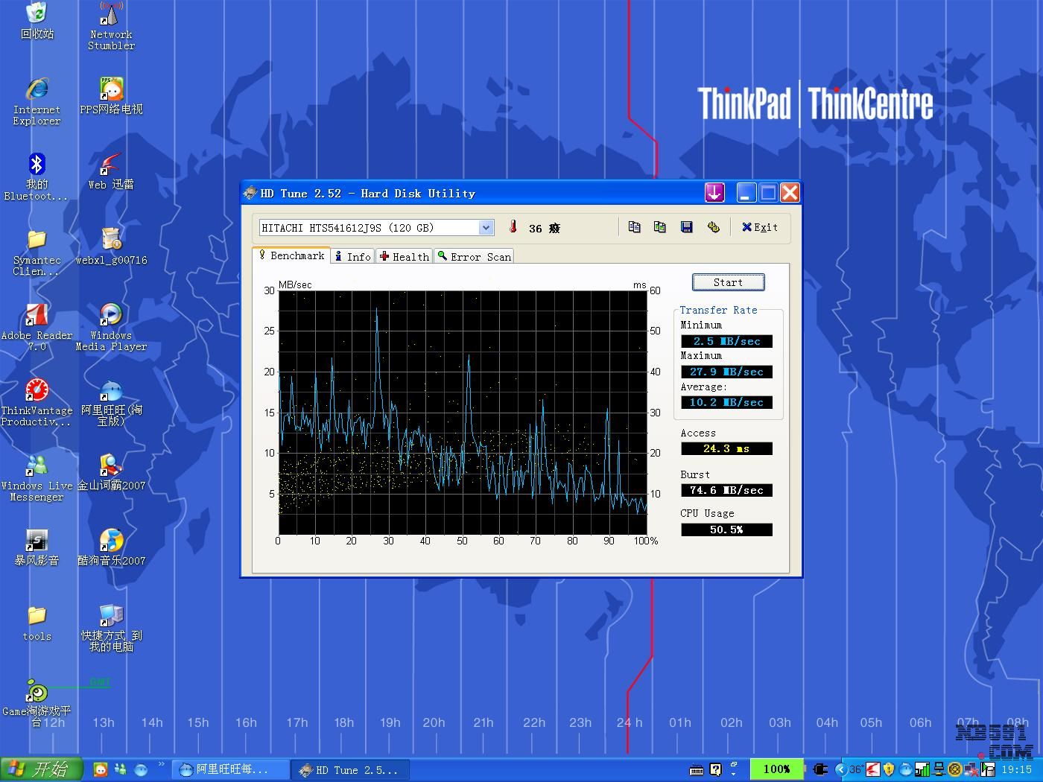Expand hidden system tray icons arrow
Image resolution: width=1043 pixels, height=782 pixels.
(x=841, y=769)
